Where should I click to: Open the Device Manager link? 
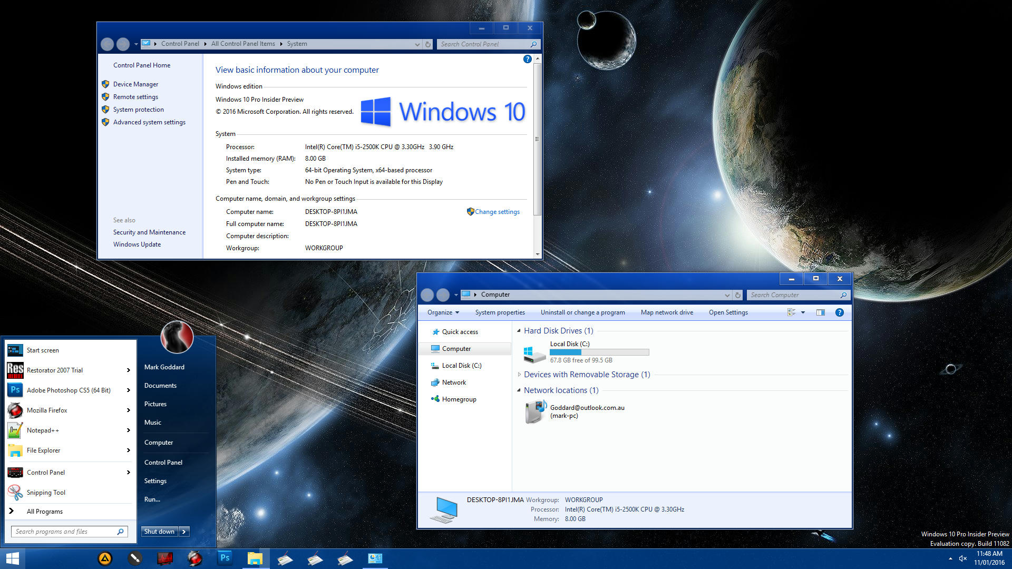(135, 84)
